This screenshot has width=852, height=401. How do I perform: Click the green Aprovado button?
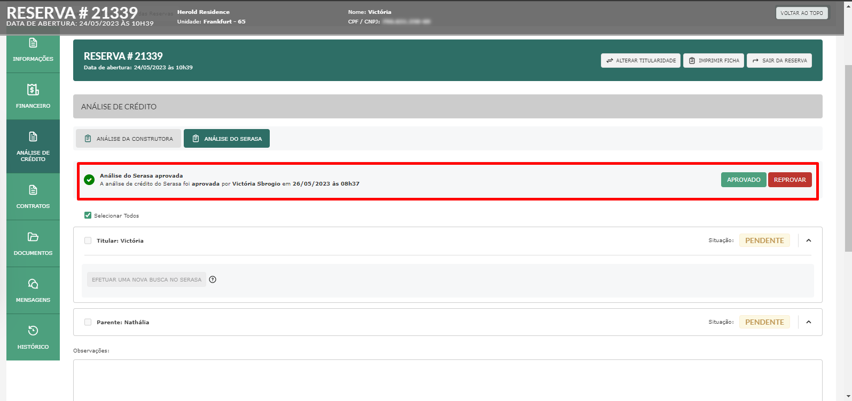pyautogui.click(x=744, y=180)
